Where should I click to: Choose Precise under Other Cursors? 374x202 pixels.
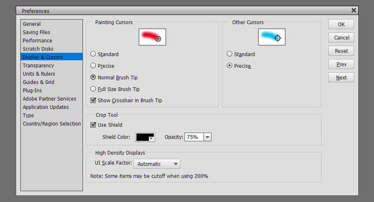click(229, 66)
